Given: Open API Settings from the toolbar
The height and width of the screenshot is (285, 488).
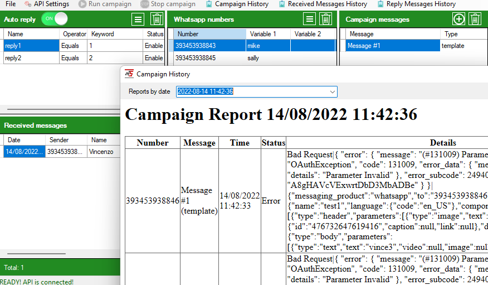Looking at the screenshot, I should coord(46,4).
